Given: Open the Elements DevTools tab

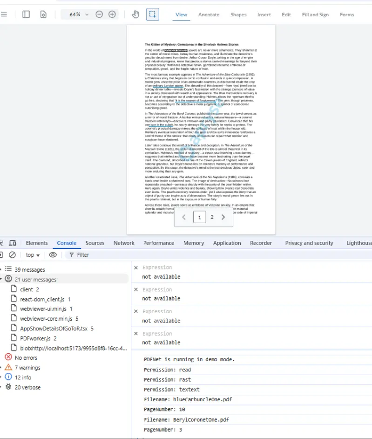Looking at the screenshot, I should pyautogui.click(x=37, y=243).
